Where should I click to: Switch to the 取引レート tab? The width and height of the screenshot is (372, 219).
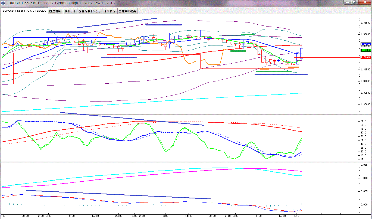click(70, 11)
